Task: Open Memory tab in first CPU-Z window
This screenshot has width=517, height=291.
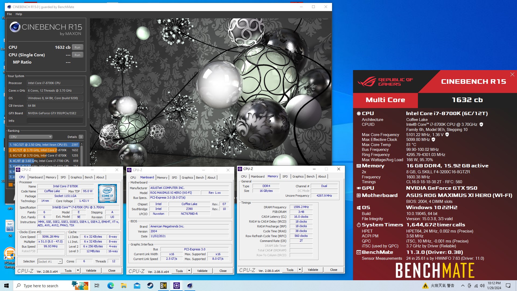Action: tap(51, 177)
